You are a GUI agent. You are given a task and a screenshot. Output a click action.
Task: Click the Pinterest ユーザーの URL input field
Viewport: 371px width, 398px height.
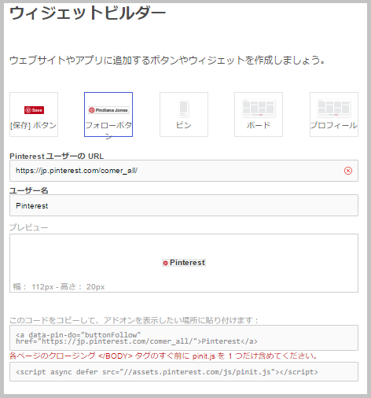pyautogui.click(x=184, y=171)
